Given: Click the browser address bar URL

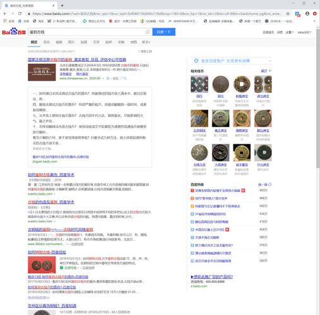Looking at the screenshot, I should pos(157,14).
